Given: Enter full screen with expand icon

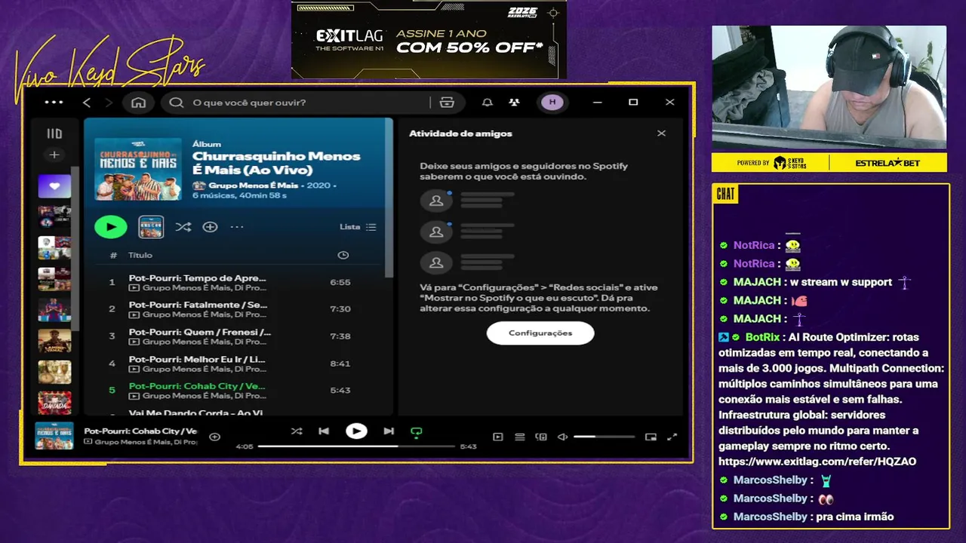Looking at the screenshot, I should point(672,437).
